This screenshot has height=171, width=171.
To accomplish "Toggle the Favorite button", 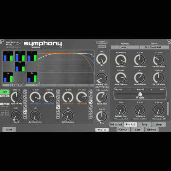I will coord(102,47).
